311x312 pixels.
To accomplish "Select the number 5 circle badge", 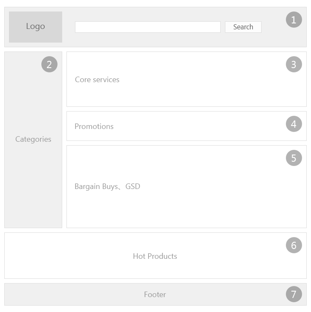I will click(294, 158).
